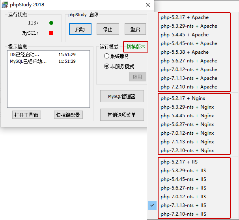Click the 应用 button
Image resolution: width=239 pixels, height=220 pixels.
pyautogui.click(x=138, y=77)
